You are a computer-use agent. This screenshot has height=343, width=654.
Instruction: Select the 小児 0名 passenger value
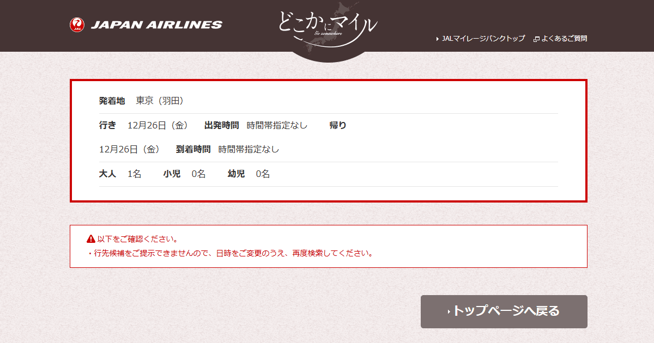point(198,174)
